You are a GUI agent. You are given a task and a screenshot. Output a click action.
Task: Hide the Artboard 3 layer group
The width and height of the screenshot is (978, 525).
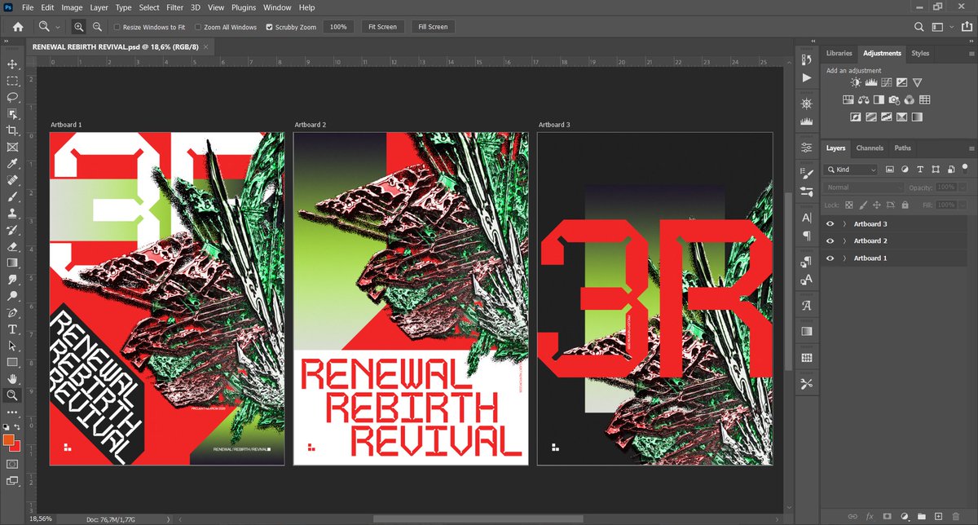[x=830, y=223]
